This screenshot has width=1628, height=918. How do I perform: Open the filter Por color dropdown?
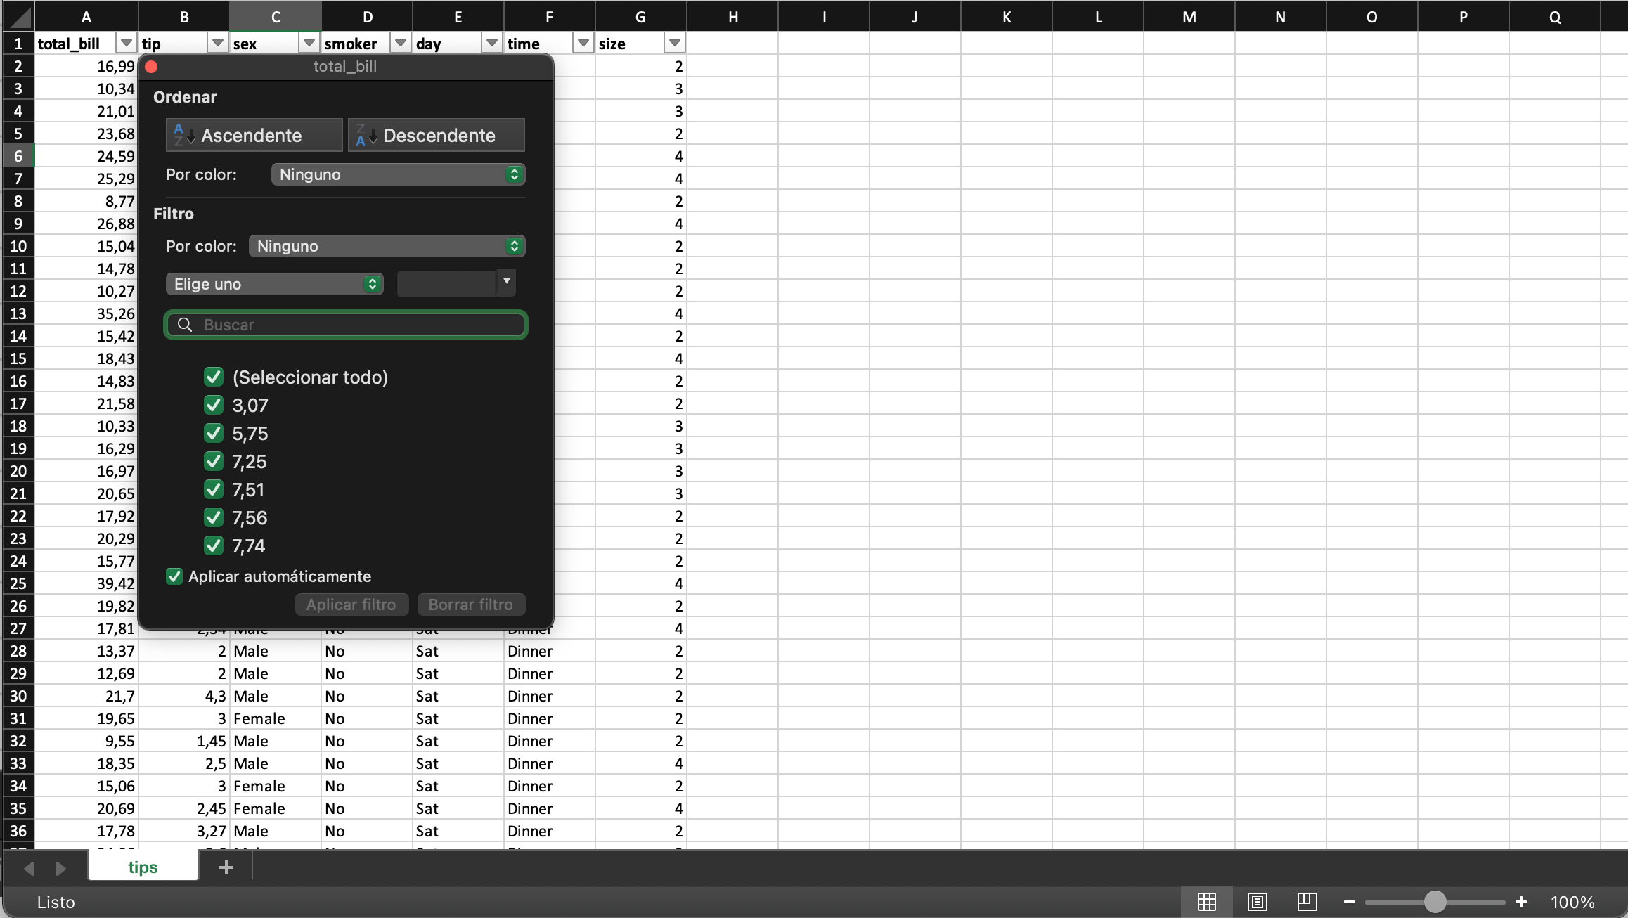pyautogui.click(x=387, y=246)
